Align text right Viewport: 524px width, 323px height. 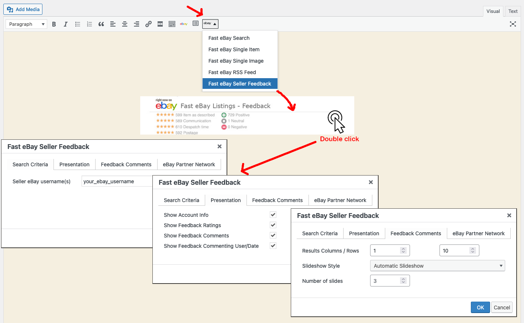pyautogui.click(x=137, y=24)
